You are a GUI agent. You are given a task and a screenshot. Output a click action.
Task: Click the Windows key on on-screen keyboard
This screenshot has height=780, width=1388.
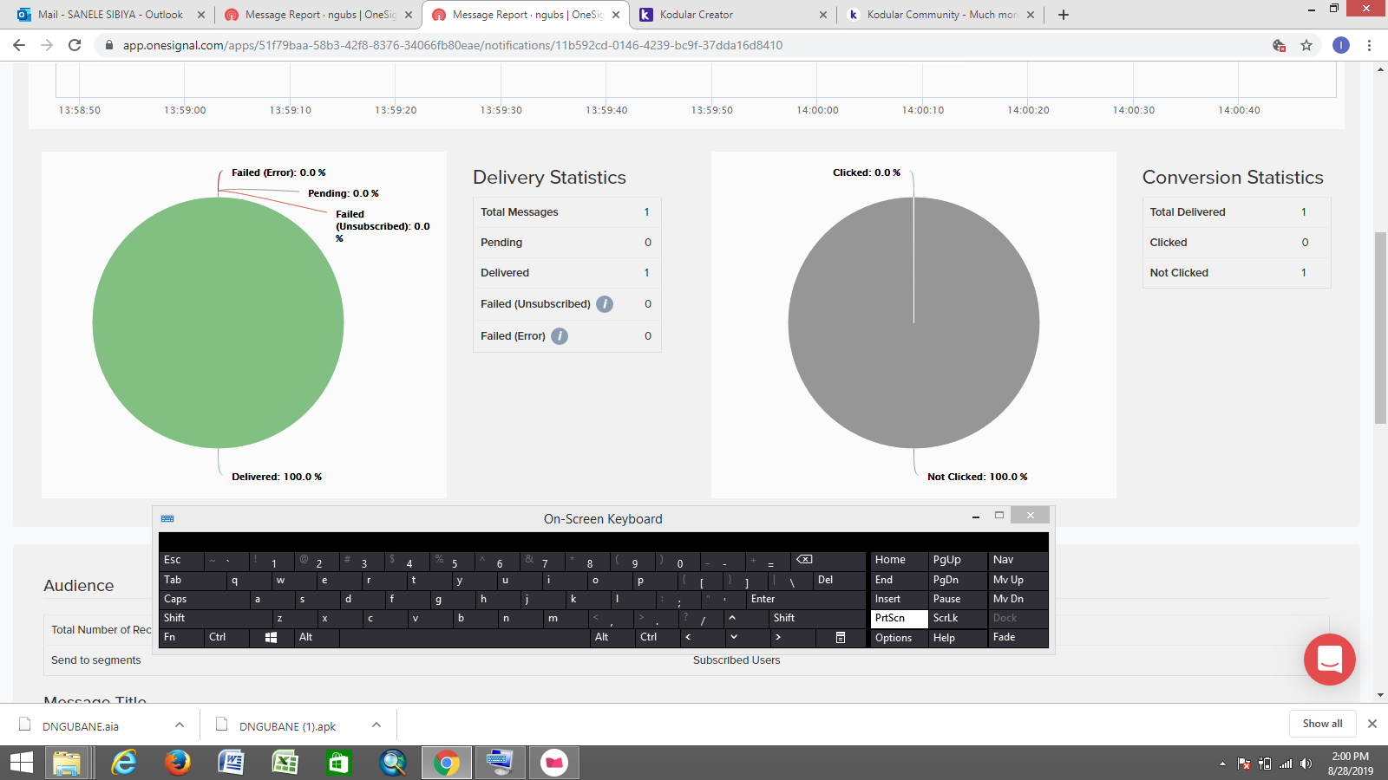(271, 637)
